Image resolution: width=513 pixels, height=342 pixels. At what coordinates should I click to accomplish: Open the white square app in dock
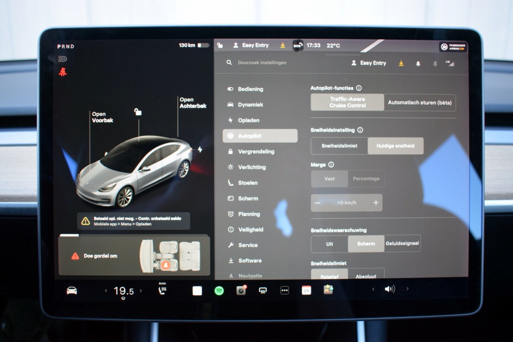pyautogui.click(x=197, y=291)
